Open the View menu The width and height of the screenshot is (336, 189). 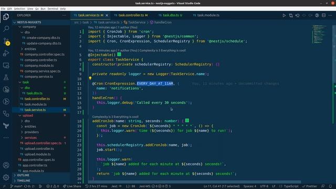[x=30, y=9]
